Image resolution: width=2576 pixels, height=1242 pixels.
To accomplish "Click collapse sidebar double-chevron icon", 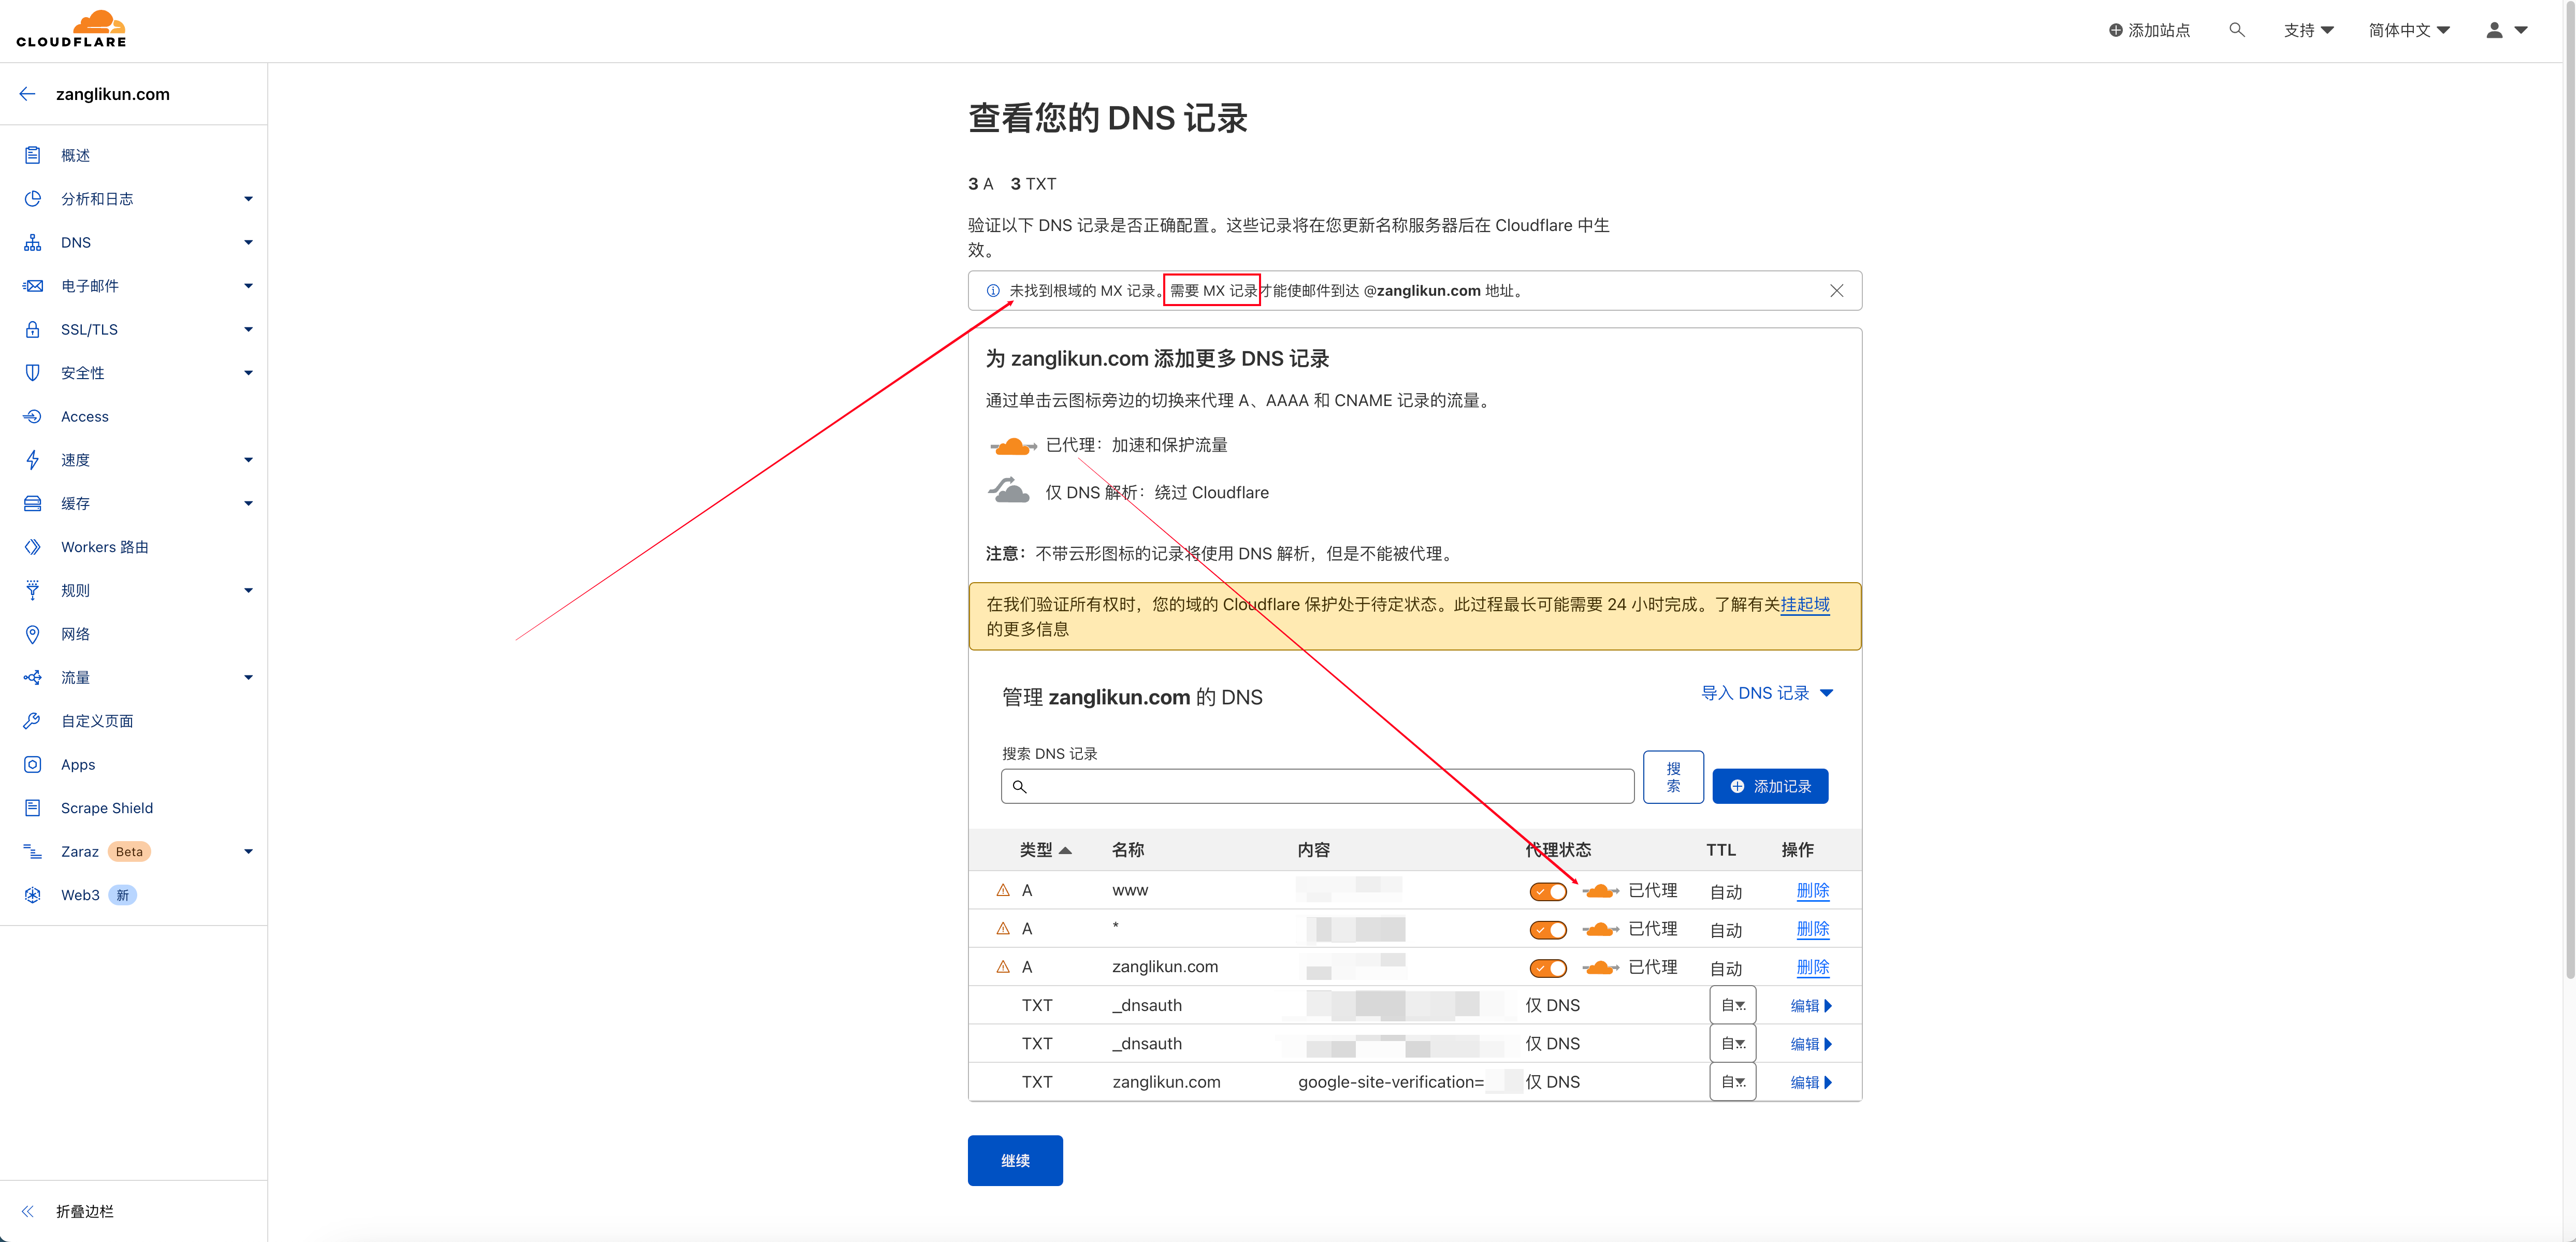I will pyautogui.click(x=28, y=1211).
